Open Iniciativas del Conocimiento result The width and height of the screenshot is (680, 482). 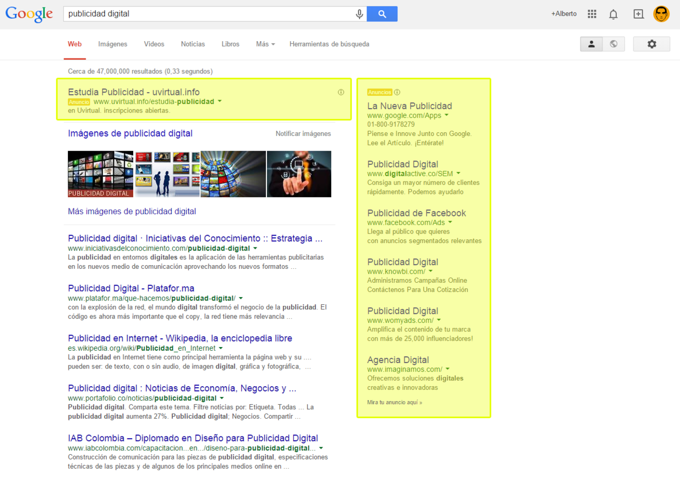195,238
